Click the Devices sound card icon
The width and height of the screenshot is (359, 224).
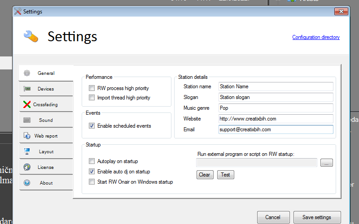click(x=27, y=89)
